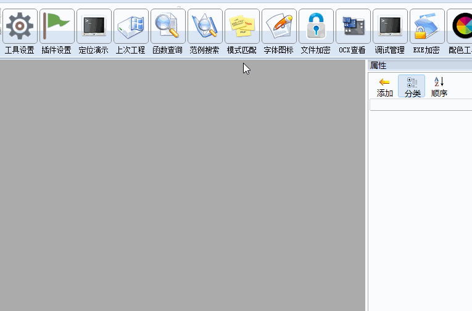472x311 pixels.
Task: Click 添加 arrow in 属性 panel
Action: [x=385, y=87]
